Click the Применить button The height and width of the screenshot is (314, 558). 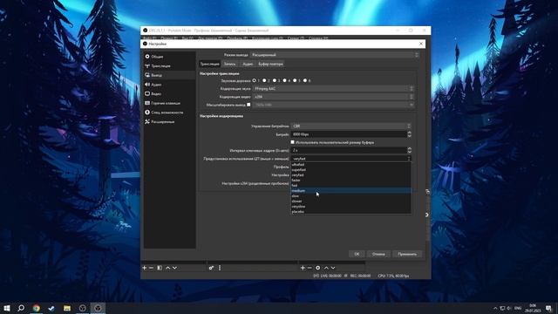point(407,254)
